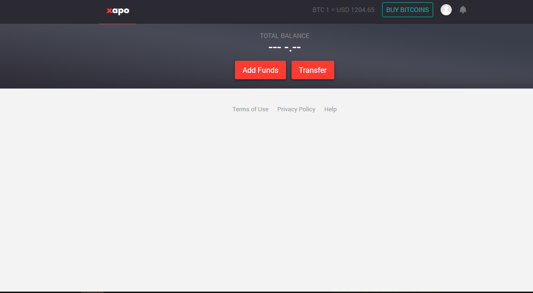
Task: Click the red x in xapo logo
Action: (x=109, y=11)
